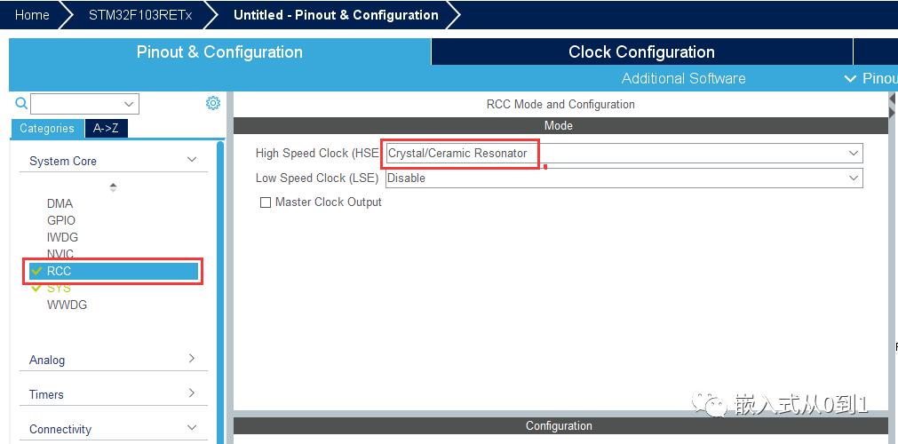Switch to the A->Z tab

pos(106,129)
